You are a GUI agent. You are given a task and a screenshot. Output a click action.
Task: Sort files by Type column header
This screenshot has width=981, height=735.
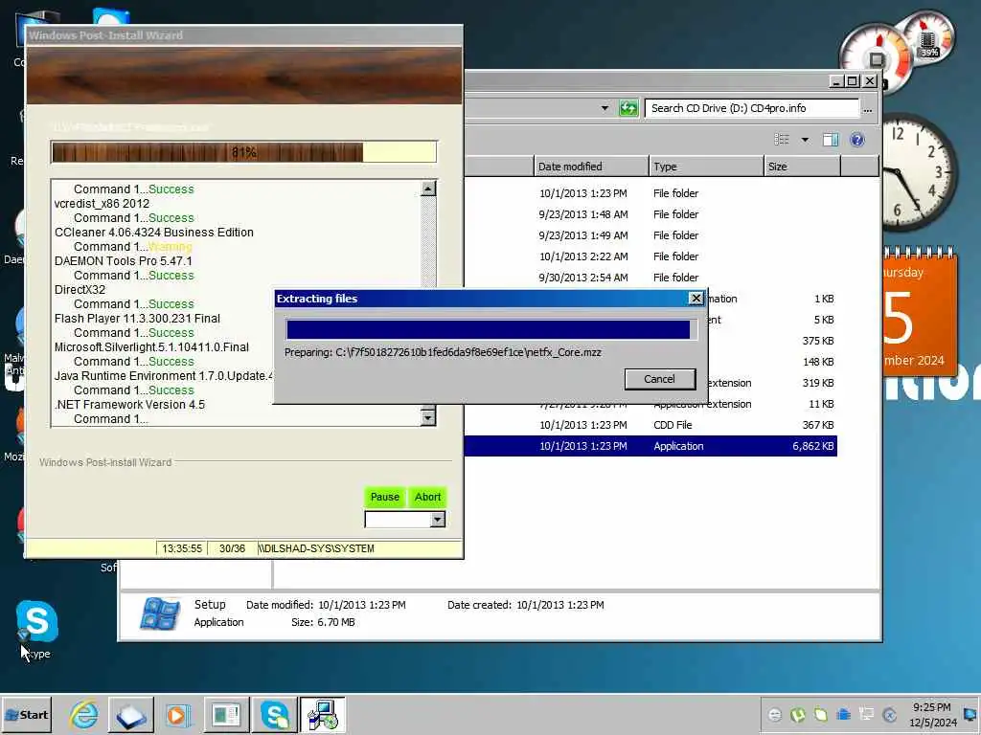pos(706,167)
